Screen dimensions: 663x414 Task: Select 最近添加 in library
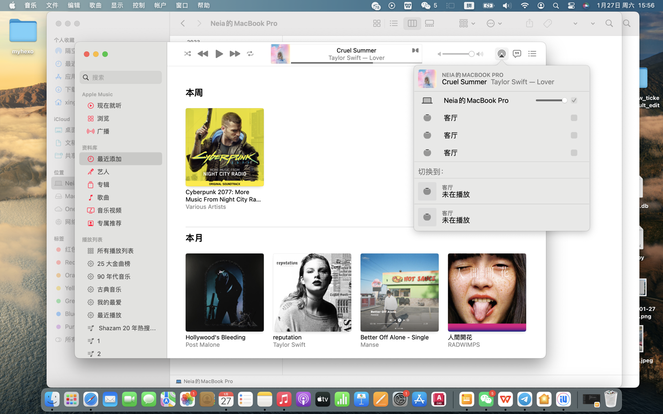121,159
